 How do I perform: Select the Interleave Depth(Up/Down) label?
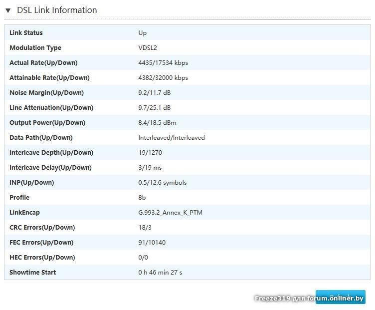(x=51, y=153)
